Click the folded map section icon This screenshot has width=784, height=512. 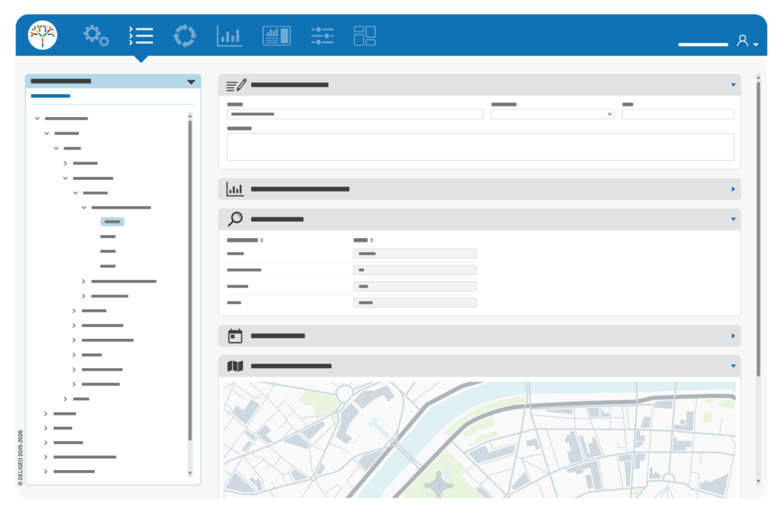(x=235, y=366)
